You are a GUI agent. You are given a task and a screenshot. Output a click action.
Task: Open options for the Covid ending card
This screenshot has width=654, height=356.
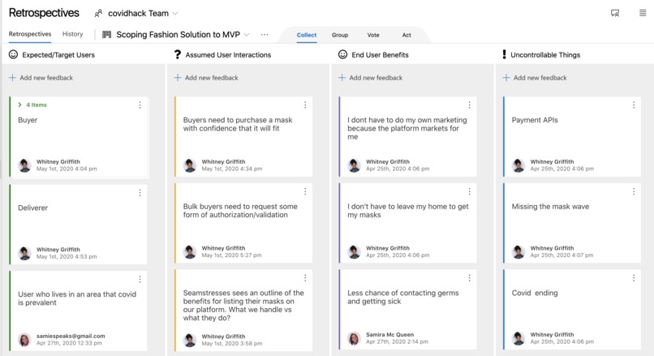coord(634,277)
